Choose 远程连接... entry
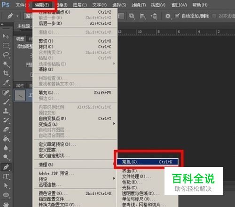 (x=75, y=185)
